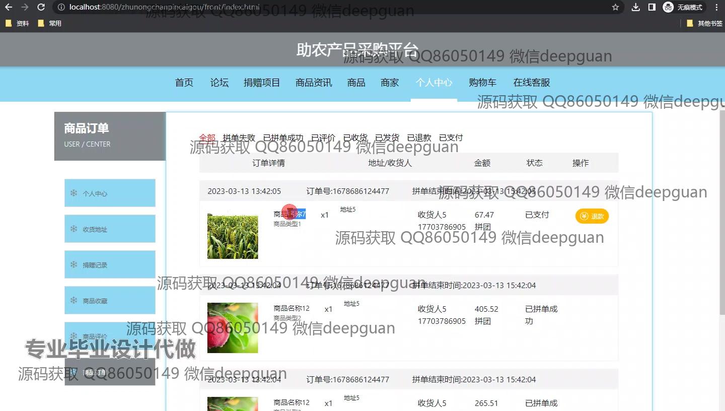The image size is (725, 411).
Task: Open the browser three-dot menu
Action: pos(716,7)
